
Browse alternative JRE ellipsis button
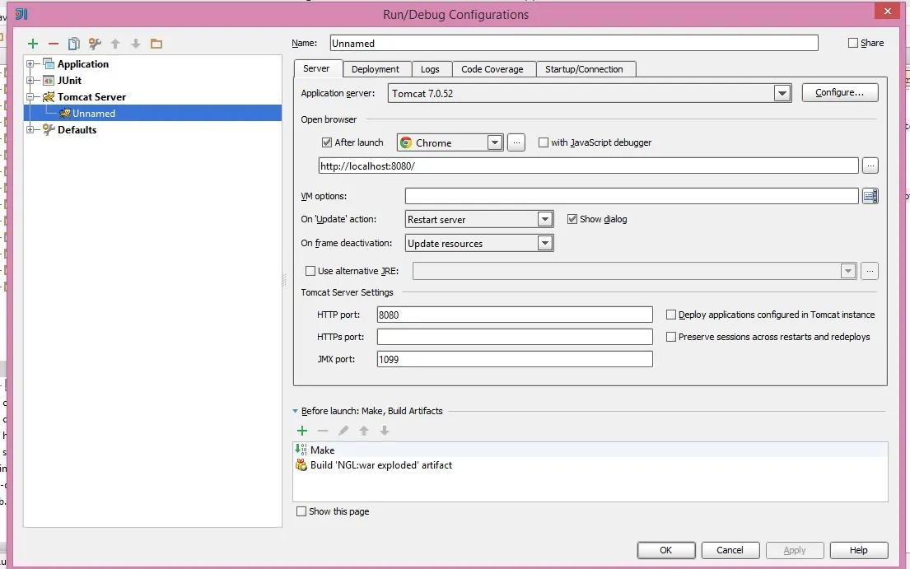(870, 271)
